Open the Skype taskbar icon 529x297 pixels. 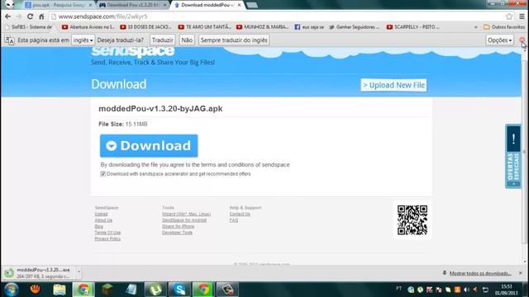[179, 290]
